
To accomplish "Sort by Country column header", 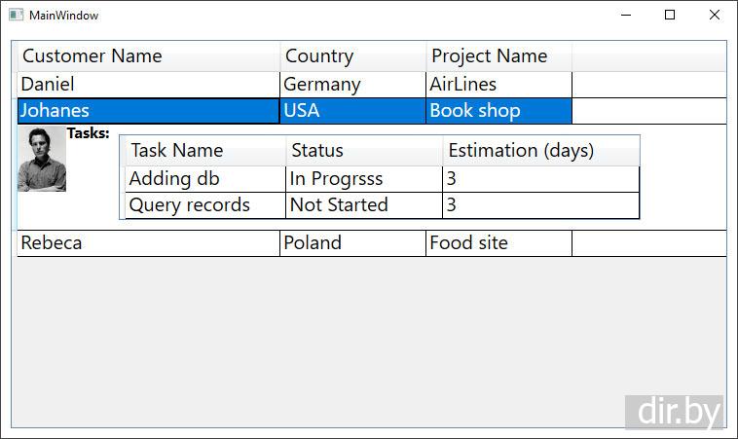I will (x=319, y=56).
